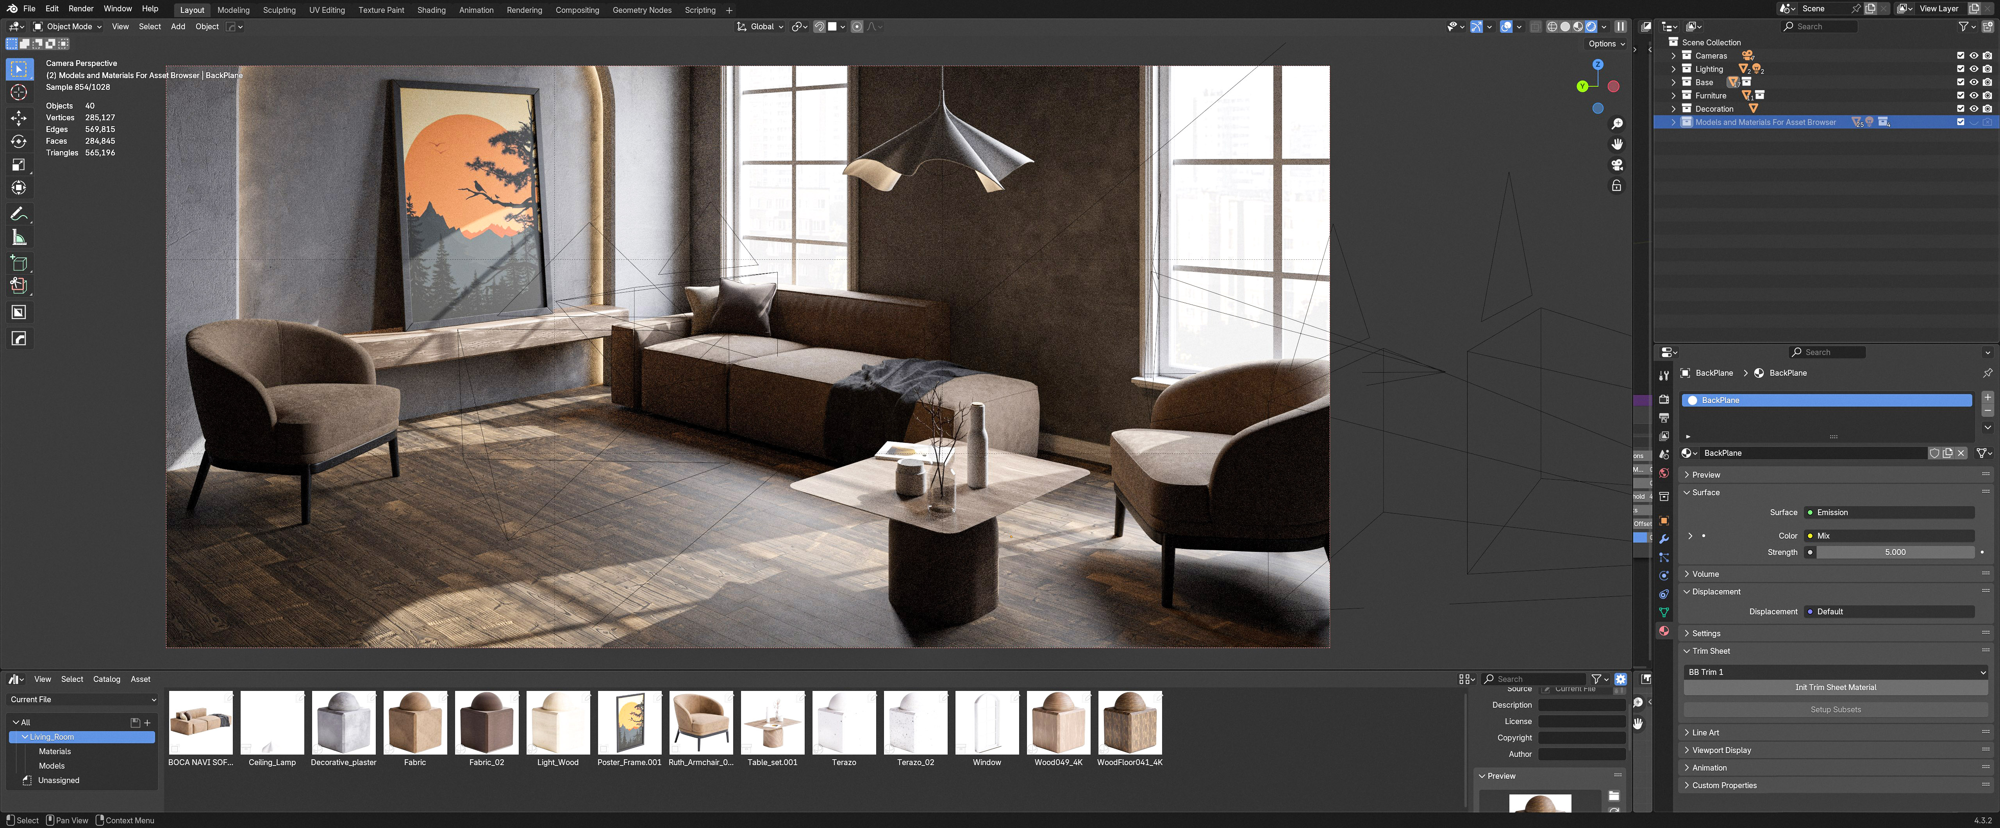2000x828 pixels.
Task: Select the Rotate tool
Action: 19,141
